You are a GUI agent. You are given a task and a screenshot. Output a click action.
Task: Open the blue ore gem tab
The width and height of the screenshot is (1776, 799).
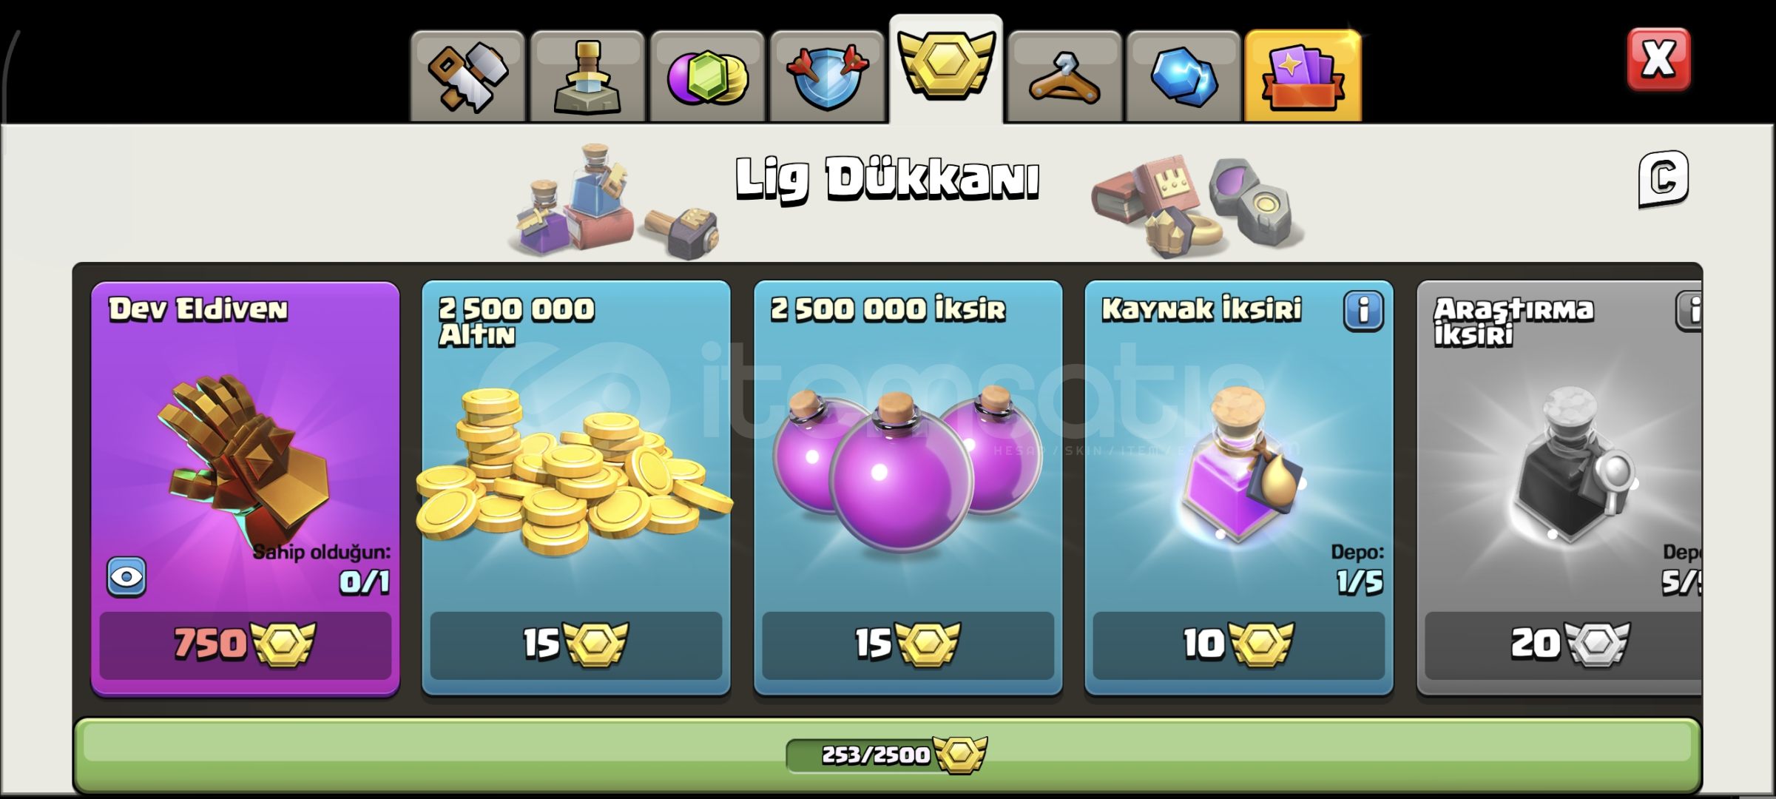coord(1184,76)
